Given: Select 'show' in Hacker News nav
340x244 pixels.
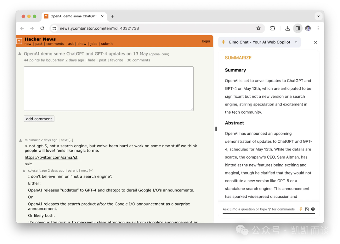Looking at the screenshot, I should click(x=82, y=44).
